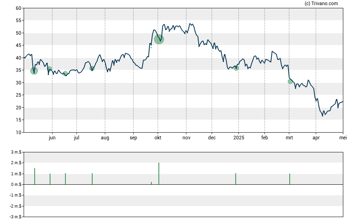Click the 'okt' axis label
This screenshot has height=223, width=350.
158,138
